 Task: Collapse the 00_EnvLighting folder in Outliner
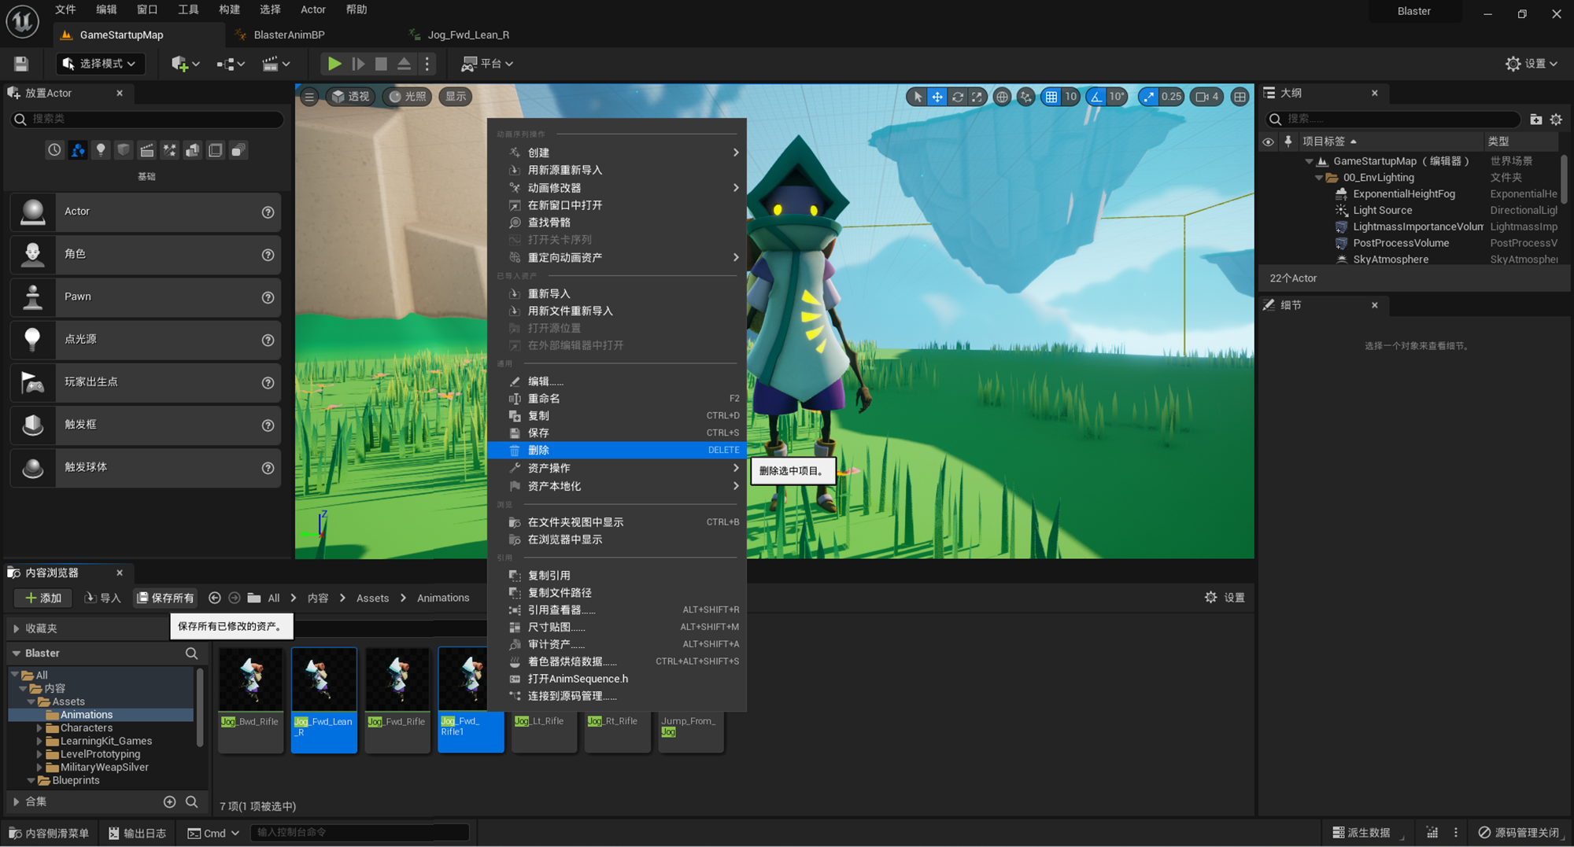pos(1319,178)
